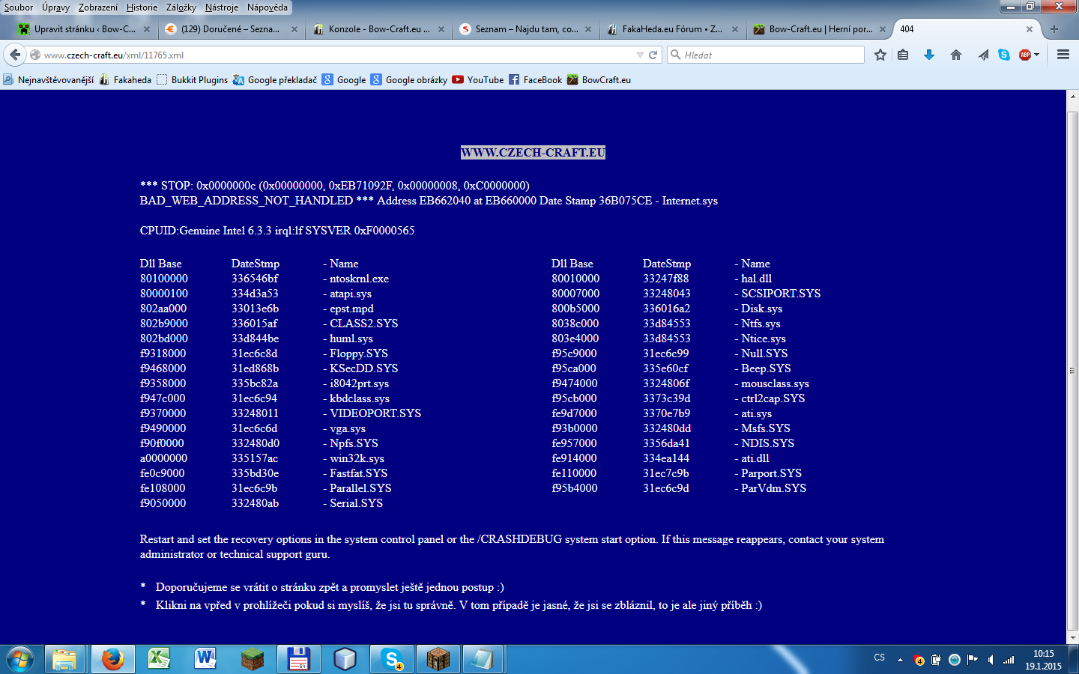Click the page vertical scrollbar
The height and width of the screenshot is (674, 1079).
click(1072, 367)
